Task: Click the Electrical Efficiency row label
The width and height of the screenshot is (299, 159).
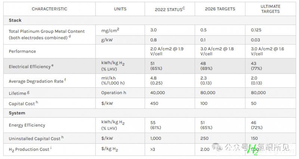Action: click(x=31, y=66)
